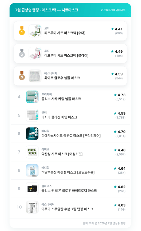This screenshot has height=231, width=141.
Task: Open the 마데카소사이드 에센셜 마스크 thumbnail
Action: click(x=32, y=134)
